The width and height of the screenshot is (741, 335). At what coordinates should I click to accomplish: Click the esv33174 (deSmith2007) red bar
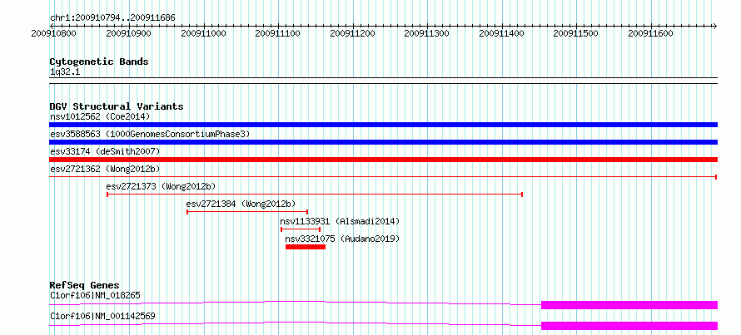pyautogui.click(x=383, y=160)
